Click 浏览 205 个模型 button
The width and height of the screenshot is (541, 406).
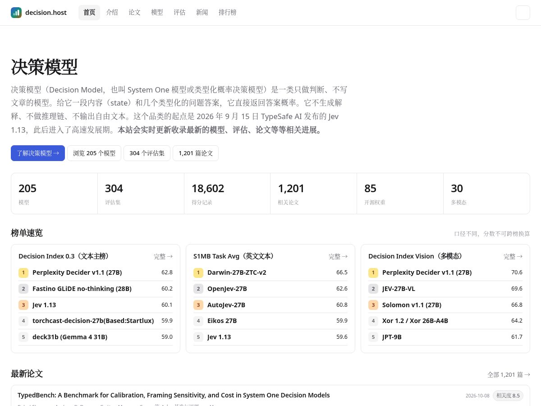[94, 153]
